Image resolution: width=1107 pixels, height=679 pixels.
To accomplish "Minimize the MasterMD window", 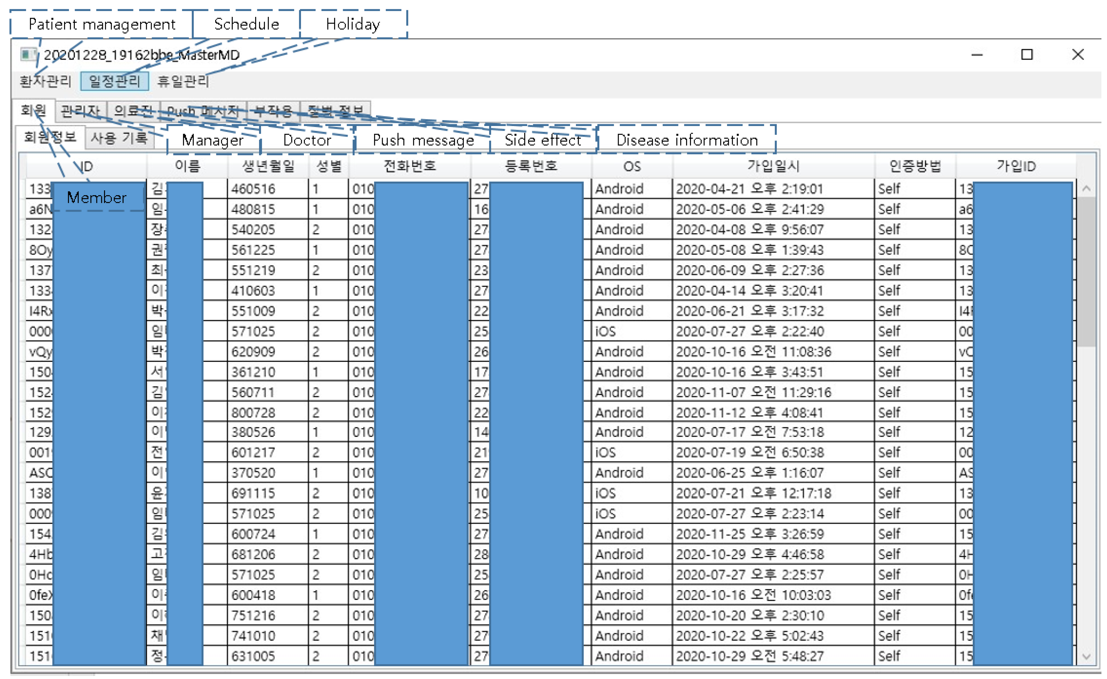I will click(977, 55).
